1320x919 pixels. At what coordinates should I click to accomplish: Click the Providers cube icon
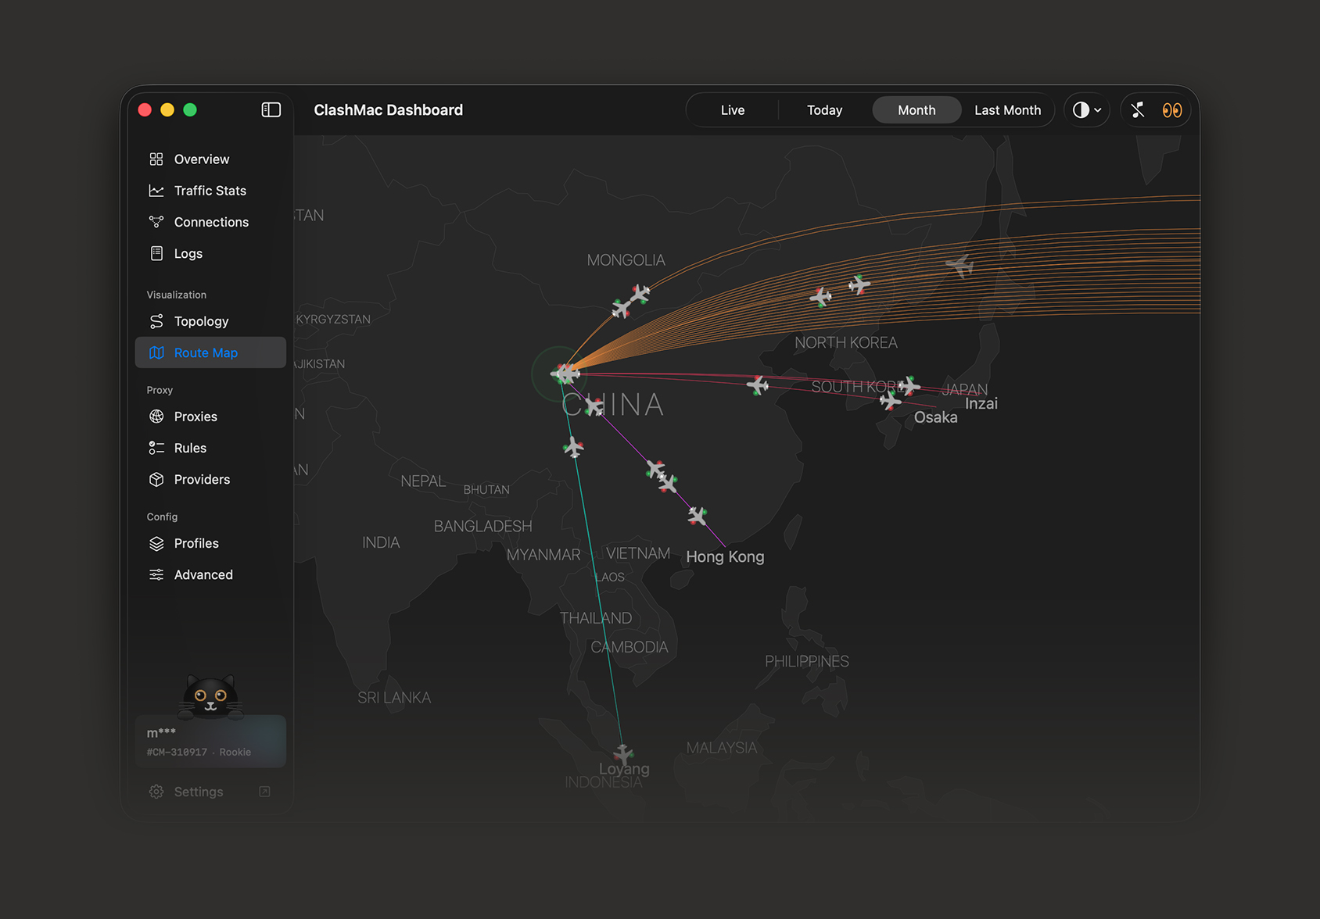156,479
